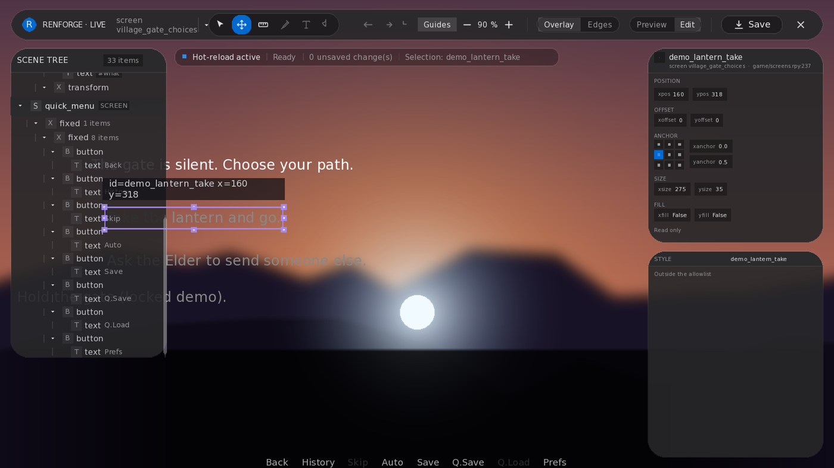Viewport: 834px width, 468px height.
Task: Collapse the button above Q.Save text
Action: (x=52, y=285)
